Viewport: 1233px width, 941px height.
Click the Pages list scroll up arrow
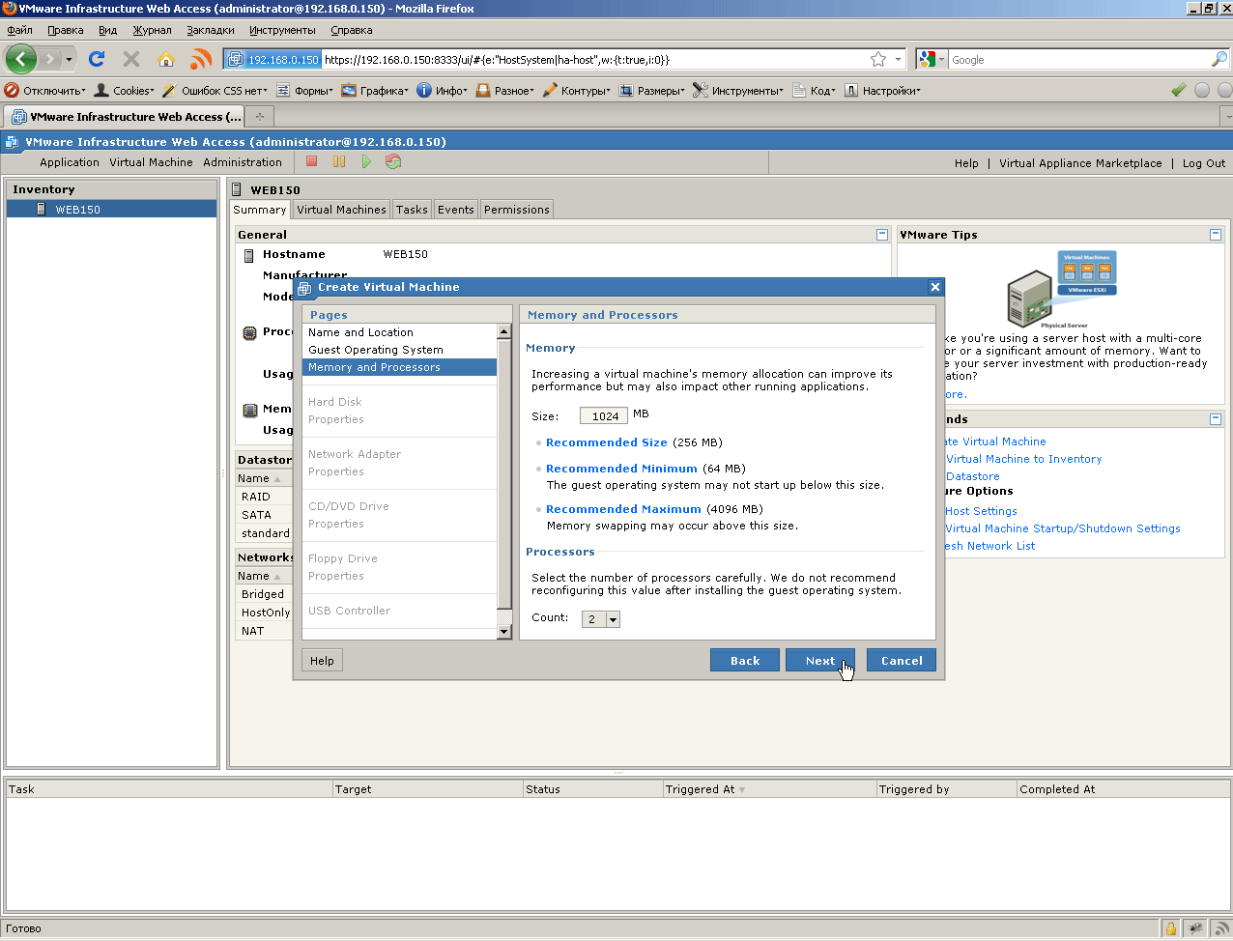coord(503,331)
